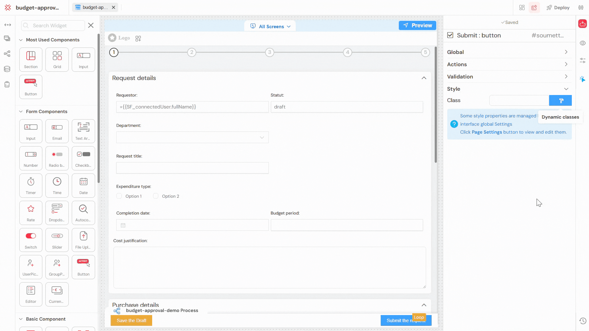Viewport: 589px width, 331px height.
Task: Collapse the Request details section
Action: [424, 78]
